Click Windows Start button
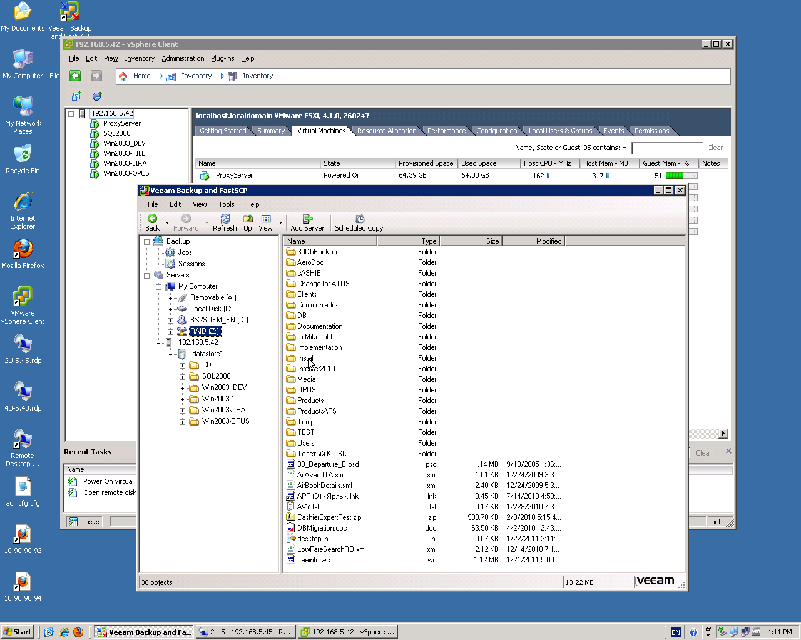 [17, 632]
